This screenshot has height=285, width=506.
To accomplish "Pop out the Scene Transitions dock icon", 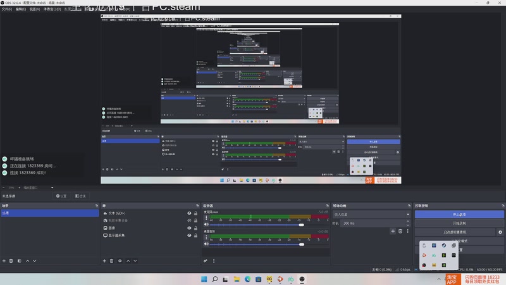I will point(409,205).
